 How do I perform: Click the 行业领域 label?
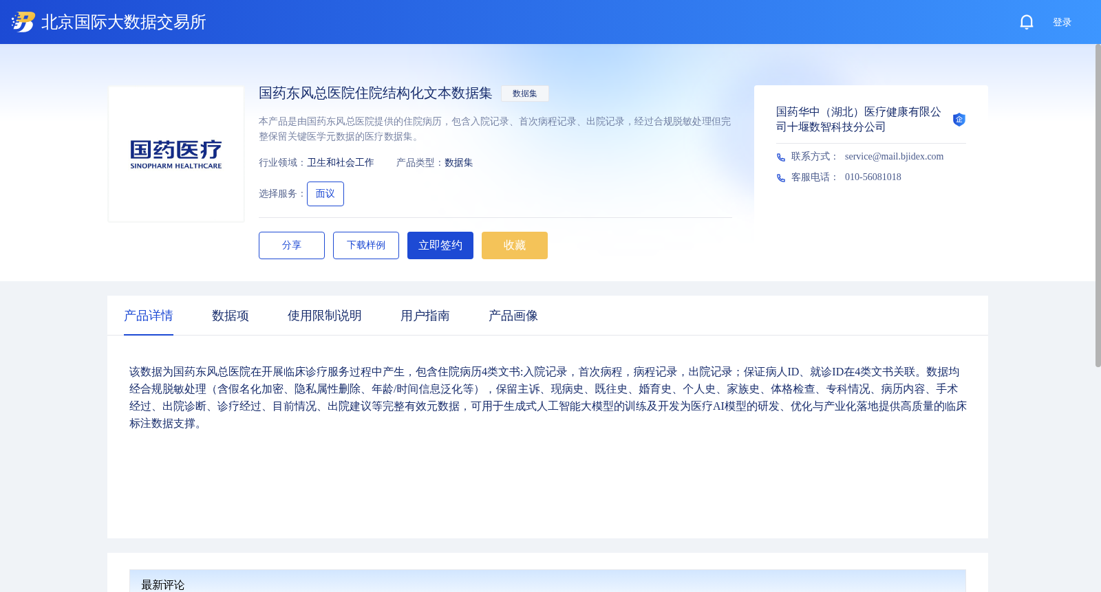(282, 163)
